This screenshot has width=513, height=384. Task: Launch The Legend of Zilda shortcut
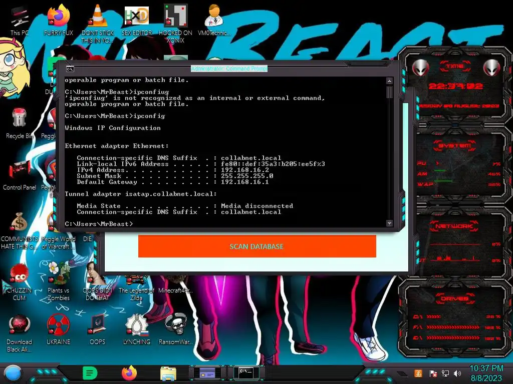(136, 288)
